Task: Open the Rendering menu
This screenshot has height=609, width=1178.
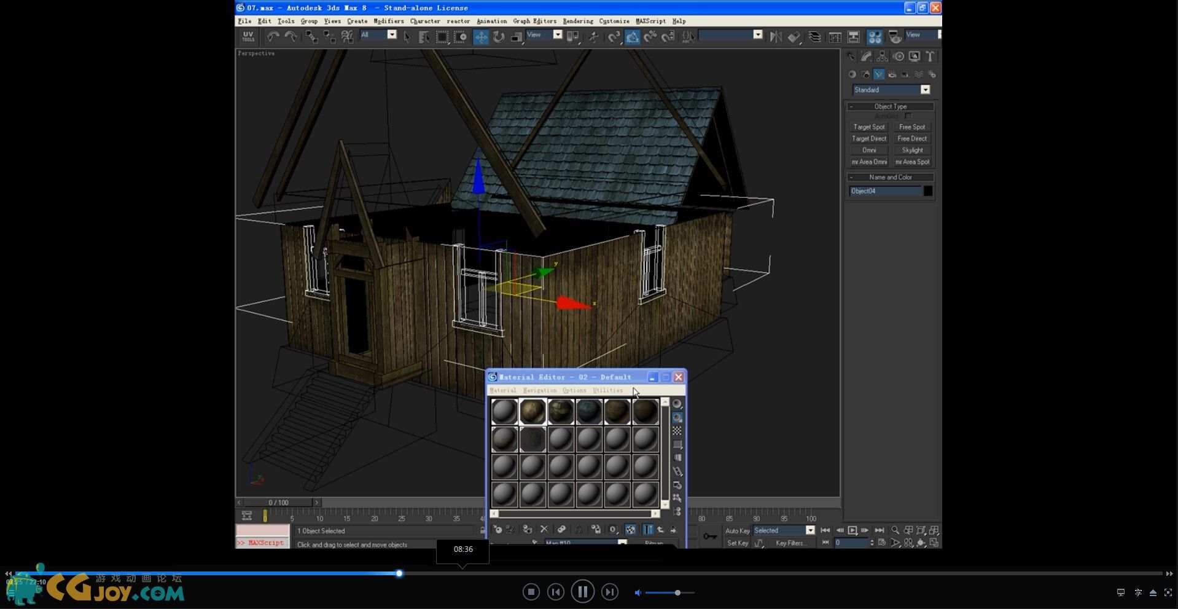Action: [578, 21]
